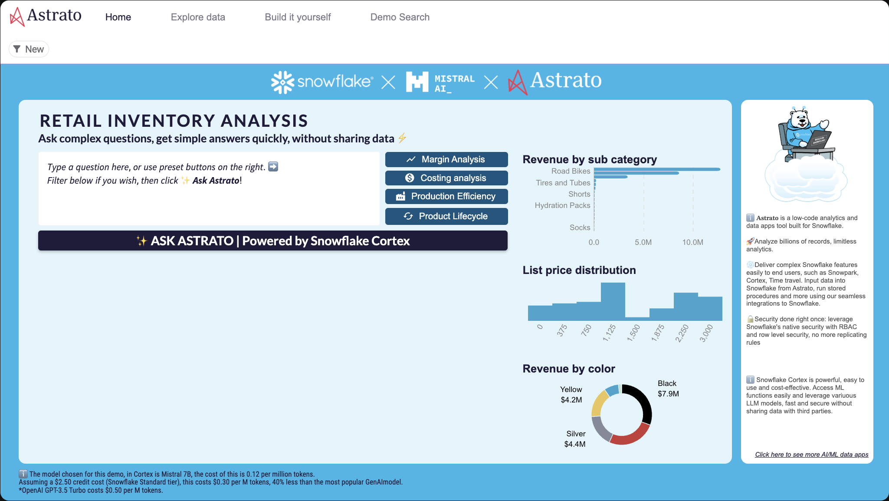Click the Mistral AI logo in the banner

(440, 82)
